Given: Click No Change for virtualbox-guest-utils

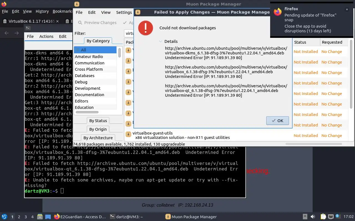Looking at the screenshot, I should click(331, 136).
